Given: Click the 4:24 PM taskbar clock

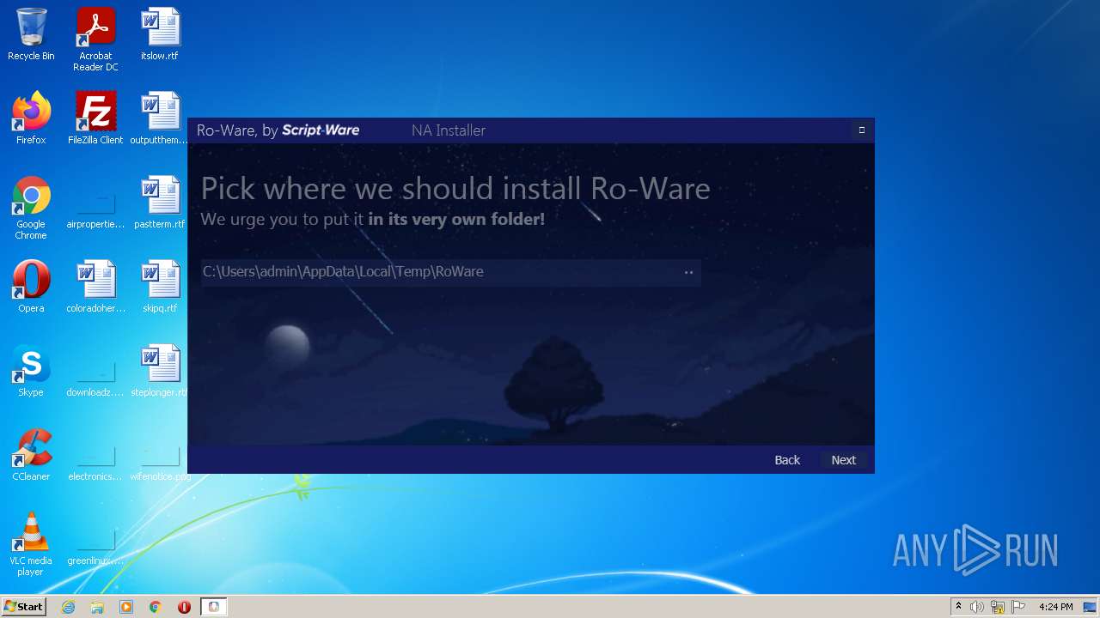Looking at the screenshot, I should tap(1055, 607).
